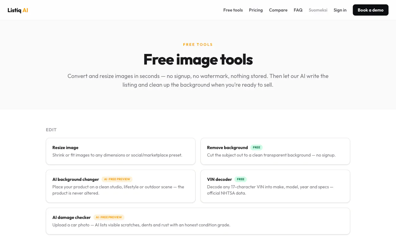Viewport: 396px width, 237px height.
Task: Click the FREE badge beside VIN decoder
Action: pyautogui.click(x=241, y=179)
